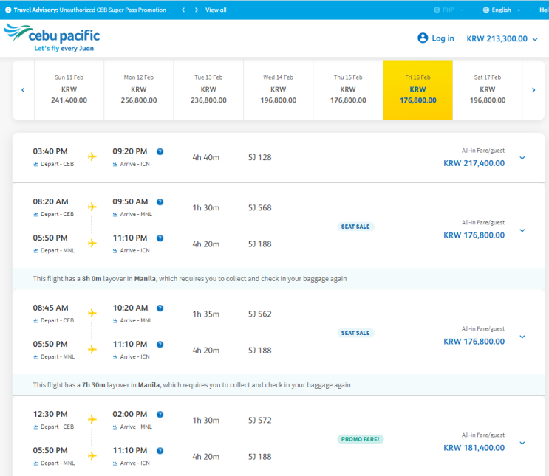Image resolution: width=549 pixels, height=476 pixels.
Task: Click the View all advisories link
Action: 216,10
